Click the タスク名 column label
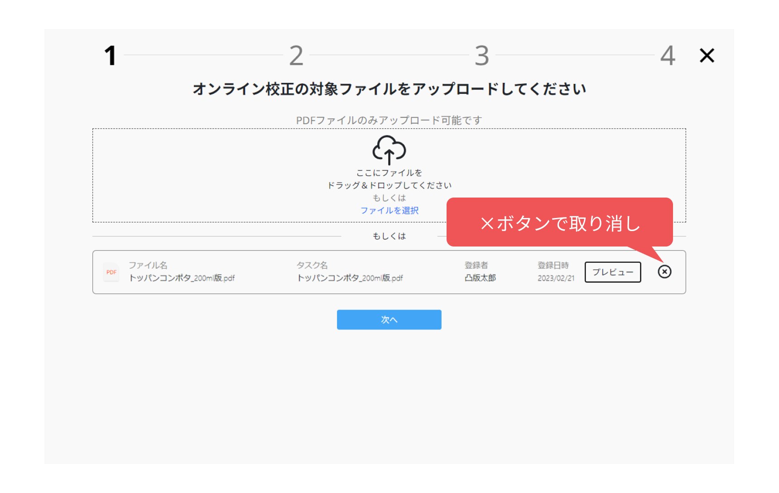This screenshot has height=493, width=779. tap(312, 265)
